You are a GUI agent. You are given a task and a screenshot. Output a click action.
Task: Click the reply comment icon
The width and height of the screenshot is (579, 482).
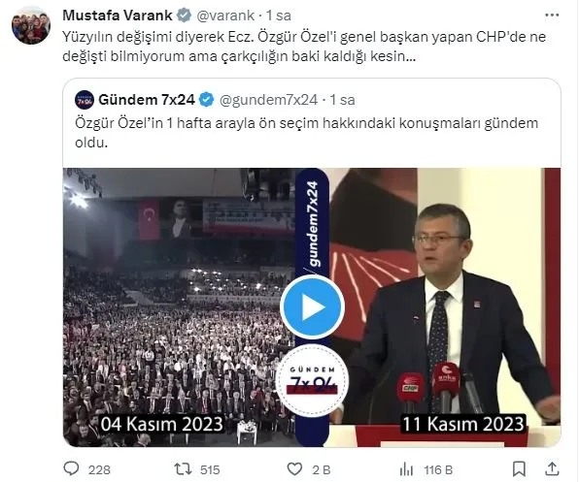(x=71, y=468)
